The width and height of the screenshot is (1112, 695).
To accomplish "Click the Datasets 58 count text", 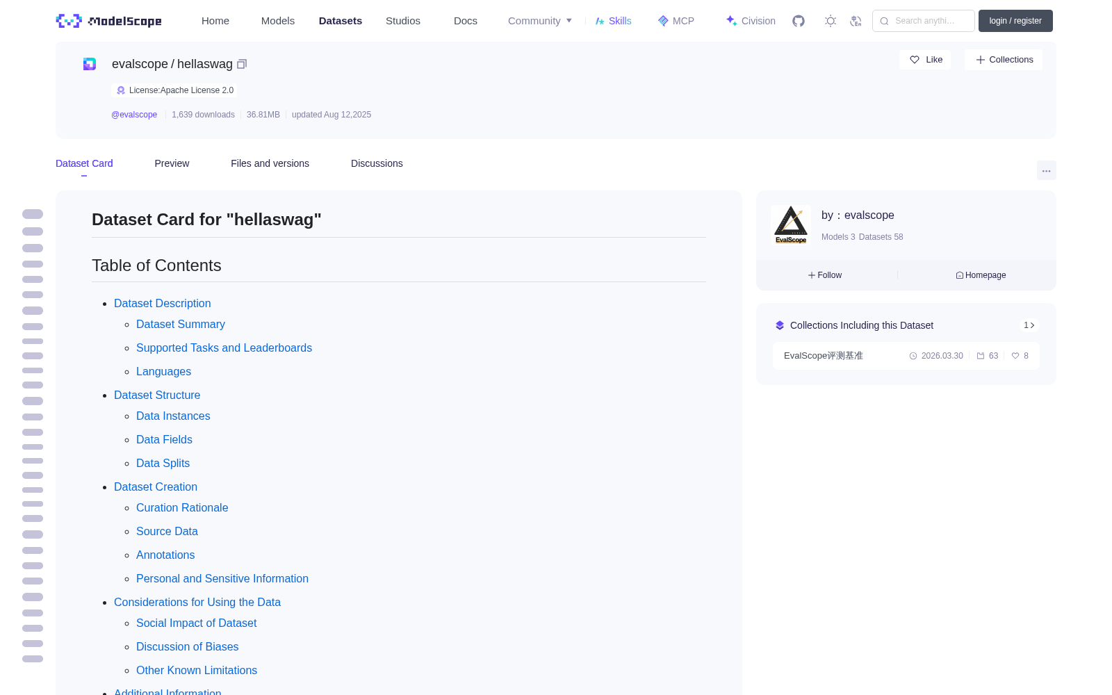I will point(881,237).
